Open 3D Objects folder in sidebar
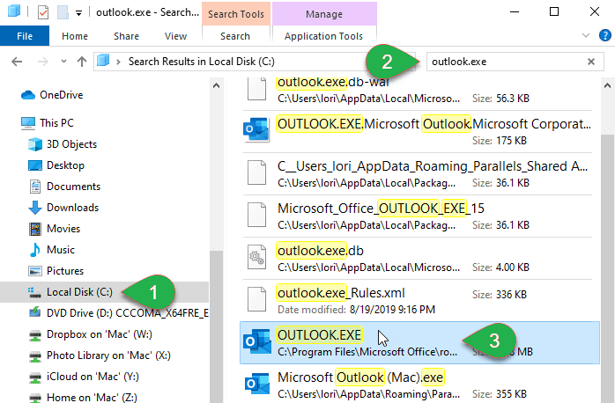The image size is (615, 403). (x=71, y=144)
